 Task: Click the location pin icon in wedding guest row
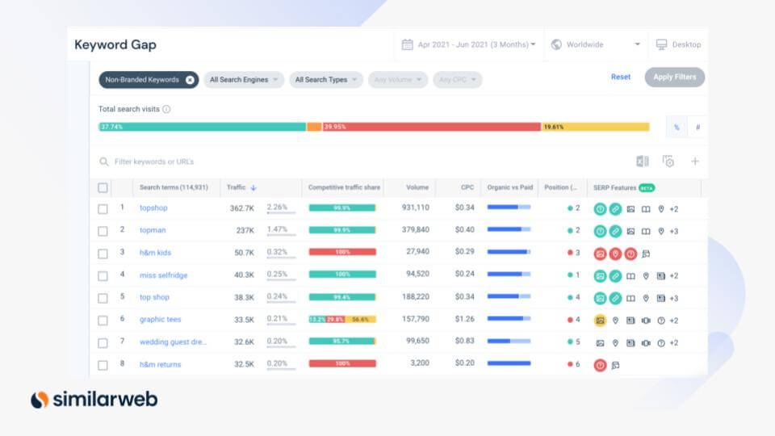tap(615, 343)
